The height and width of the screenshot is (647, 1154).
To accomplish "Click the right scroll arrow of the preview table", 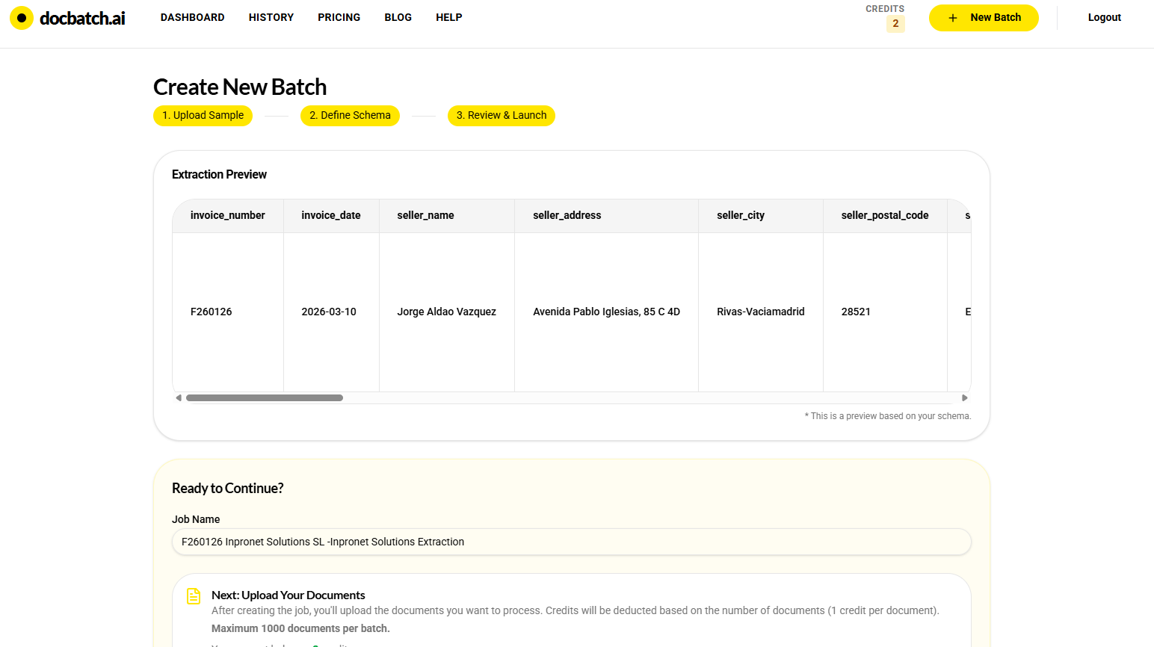I will point(965,398).
